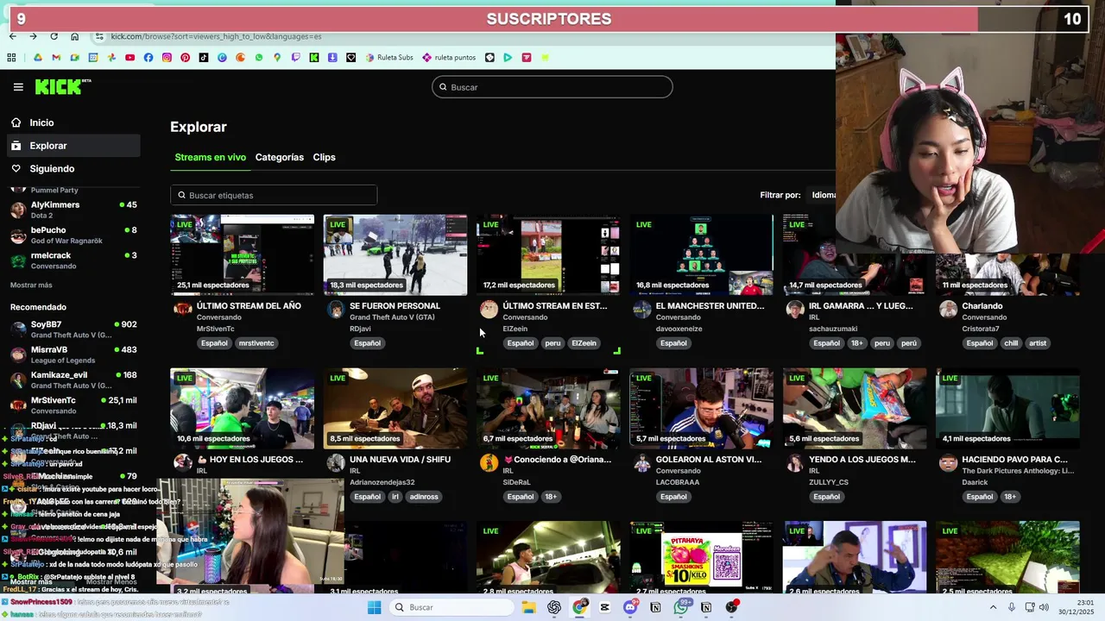
Task: Open OBS Studio from taskbar
Action: [x=731, y=607]
